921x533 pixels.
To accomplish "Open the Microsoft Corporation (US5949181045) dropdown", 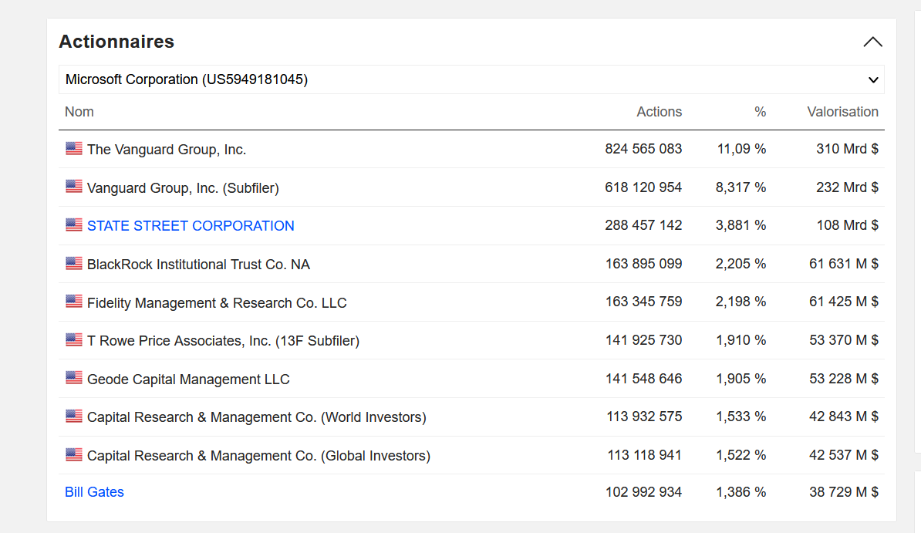I will (471, 79).
